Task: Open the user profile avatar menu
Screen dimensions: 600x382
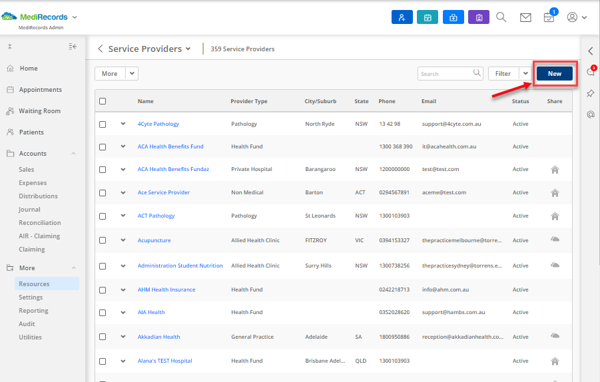Action: pyautogui.click(x=577, y=17)
